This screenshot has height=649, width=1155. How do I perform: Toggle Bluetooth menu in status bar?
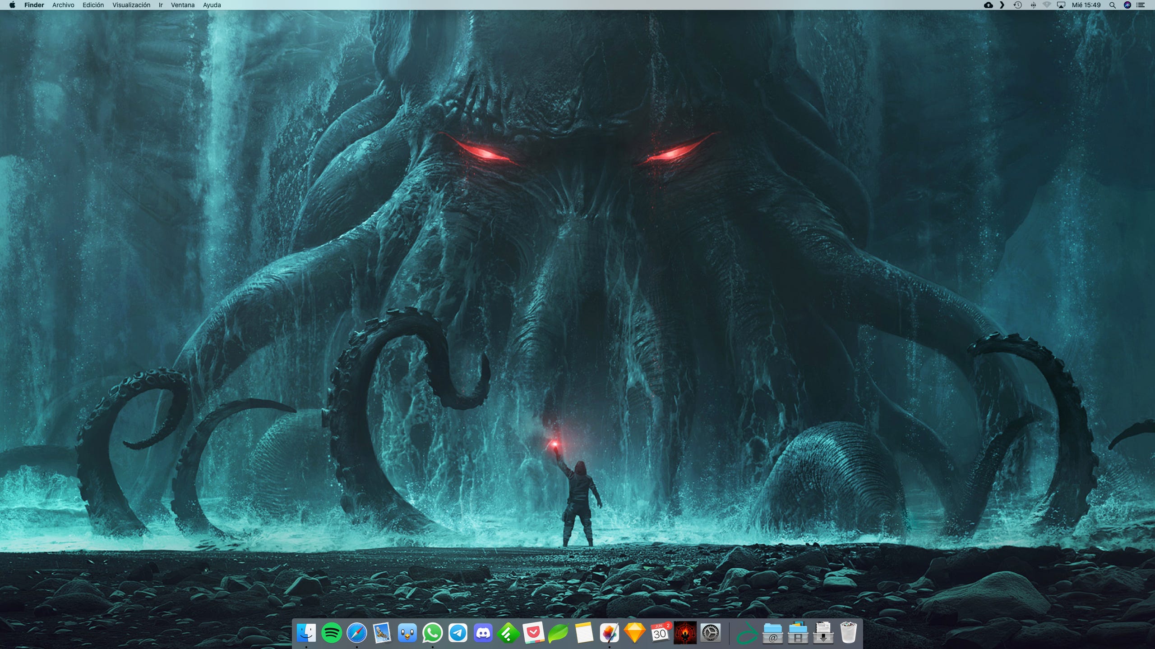pyautogui.click(x=1033, y=5)
